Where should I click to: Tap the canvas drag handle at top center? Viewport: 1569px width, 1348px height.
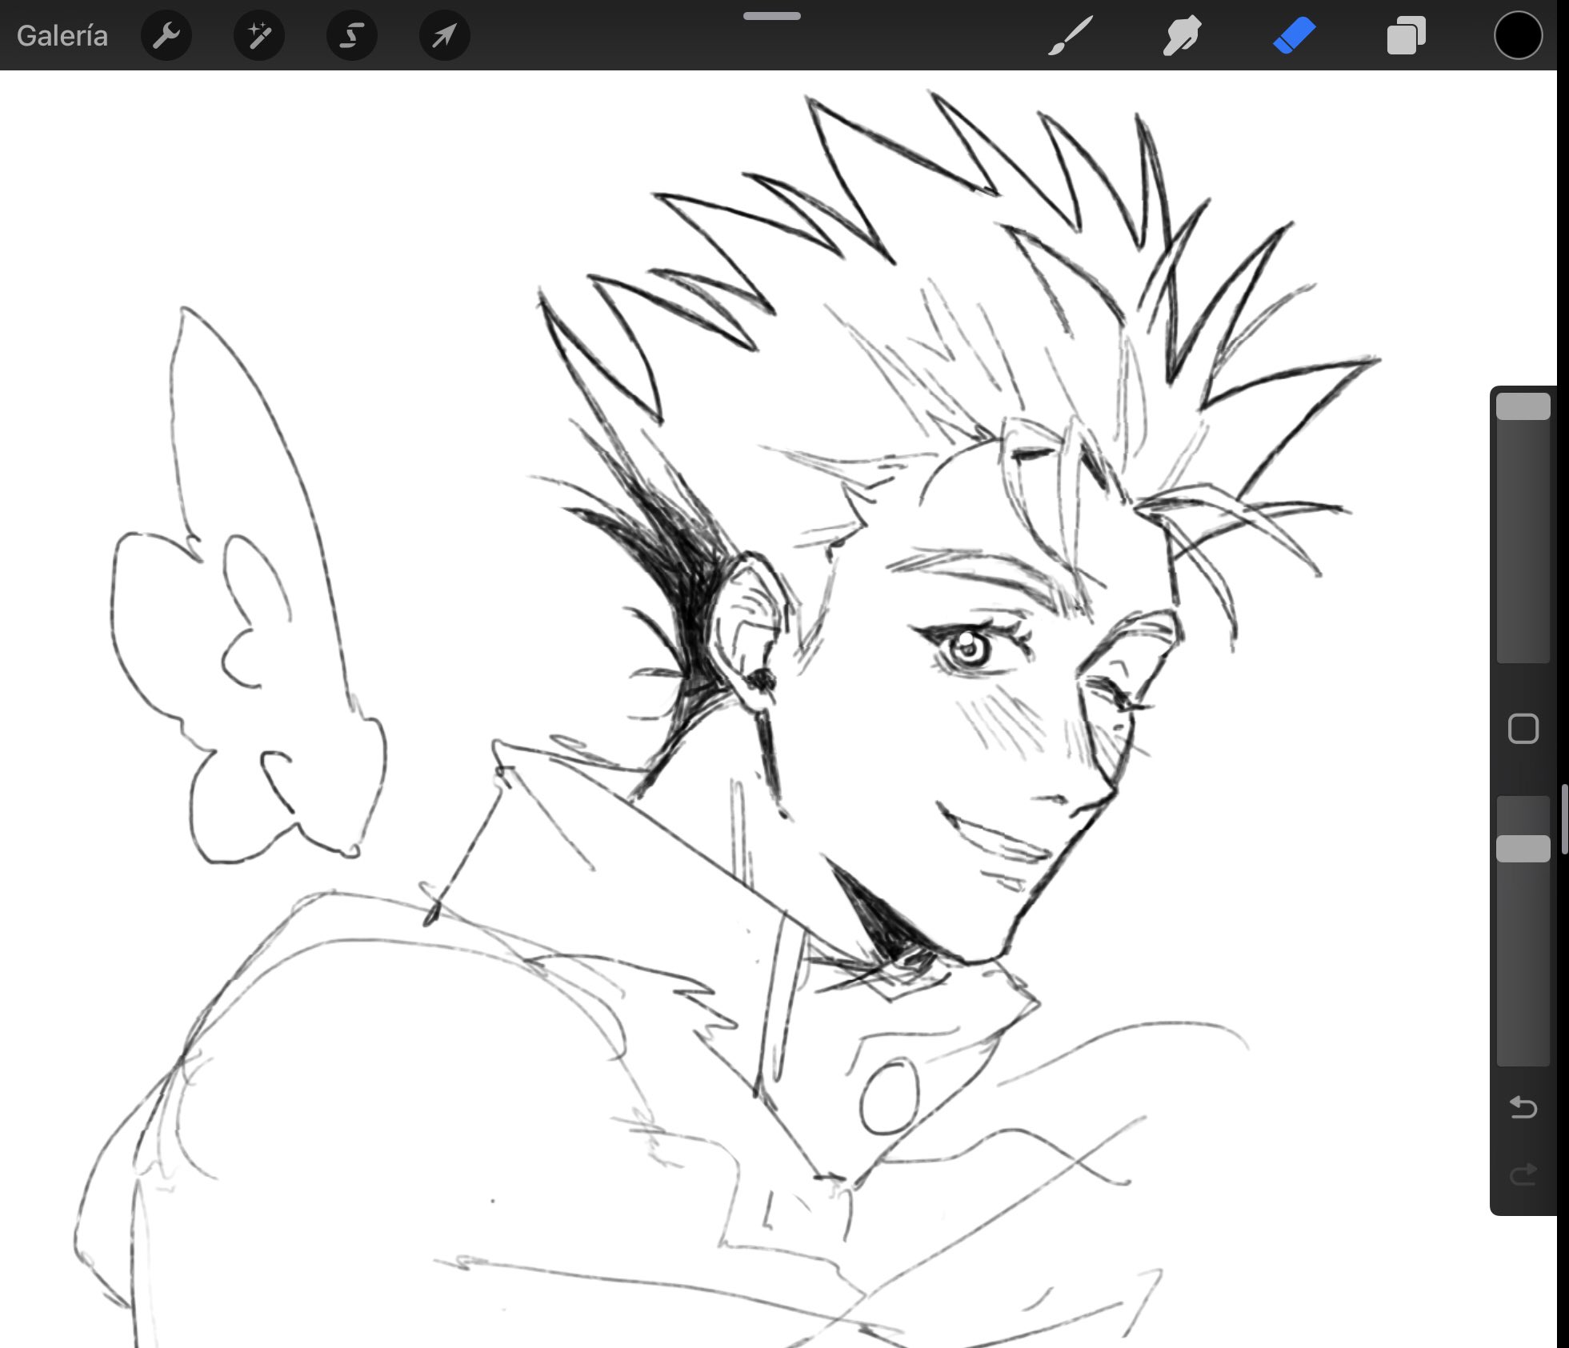coord(772,15)
